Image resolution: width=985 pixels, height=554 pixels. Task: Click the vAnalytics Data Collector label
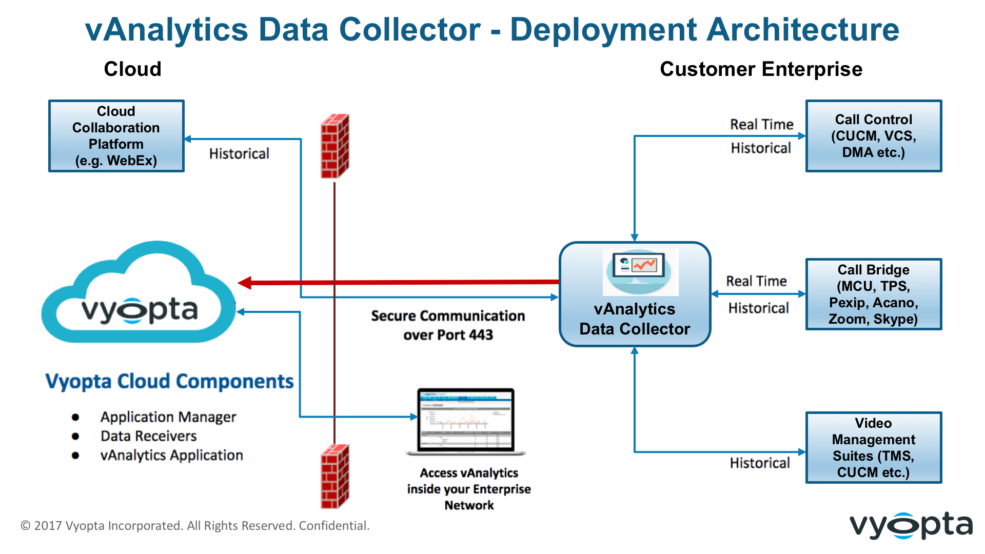tap(635, 319)
